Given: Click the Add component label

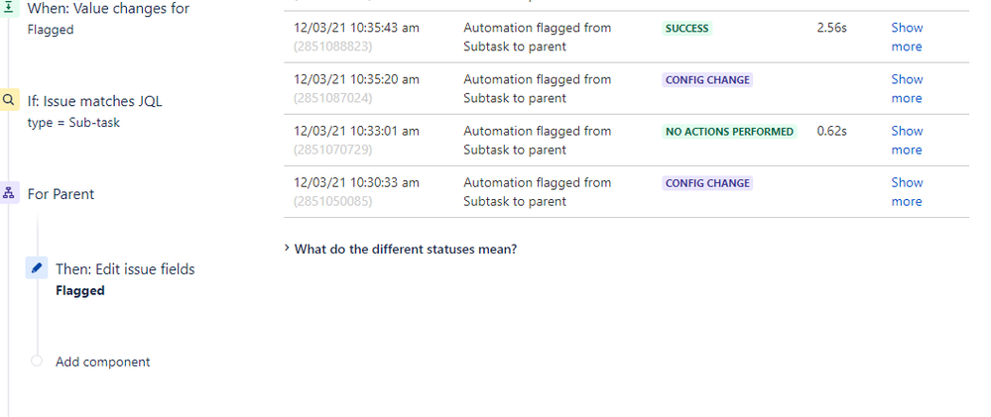Looking at the screenshot, I should point(103,362).
